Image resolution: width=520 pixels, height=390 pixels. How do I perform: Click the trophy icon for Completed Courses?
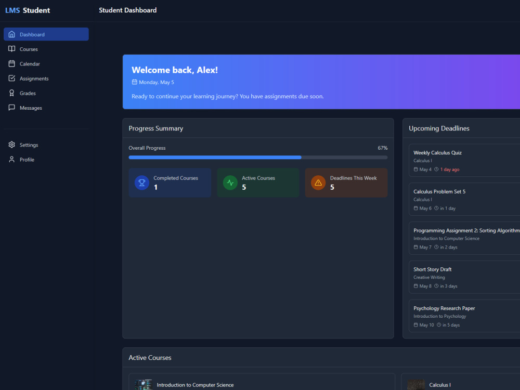pos(142,183)
